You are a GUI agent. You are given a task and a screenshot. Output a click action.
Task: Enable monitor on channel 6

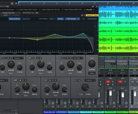[x=113, y=85]
